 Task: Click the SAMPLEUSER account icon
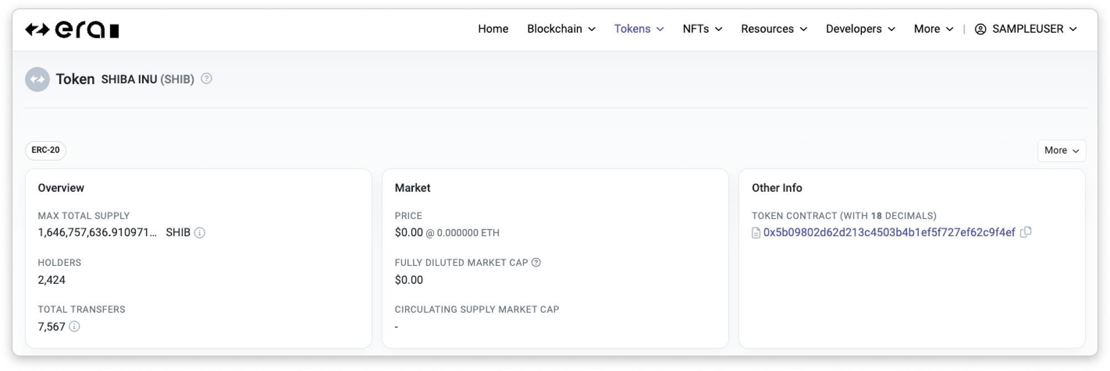pos(981,29)
